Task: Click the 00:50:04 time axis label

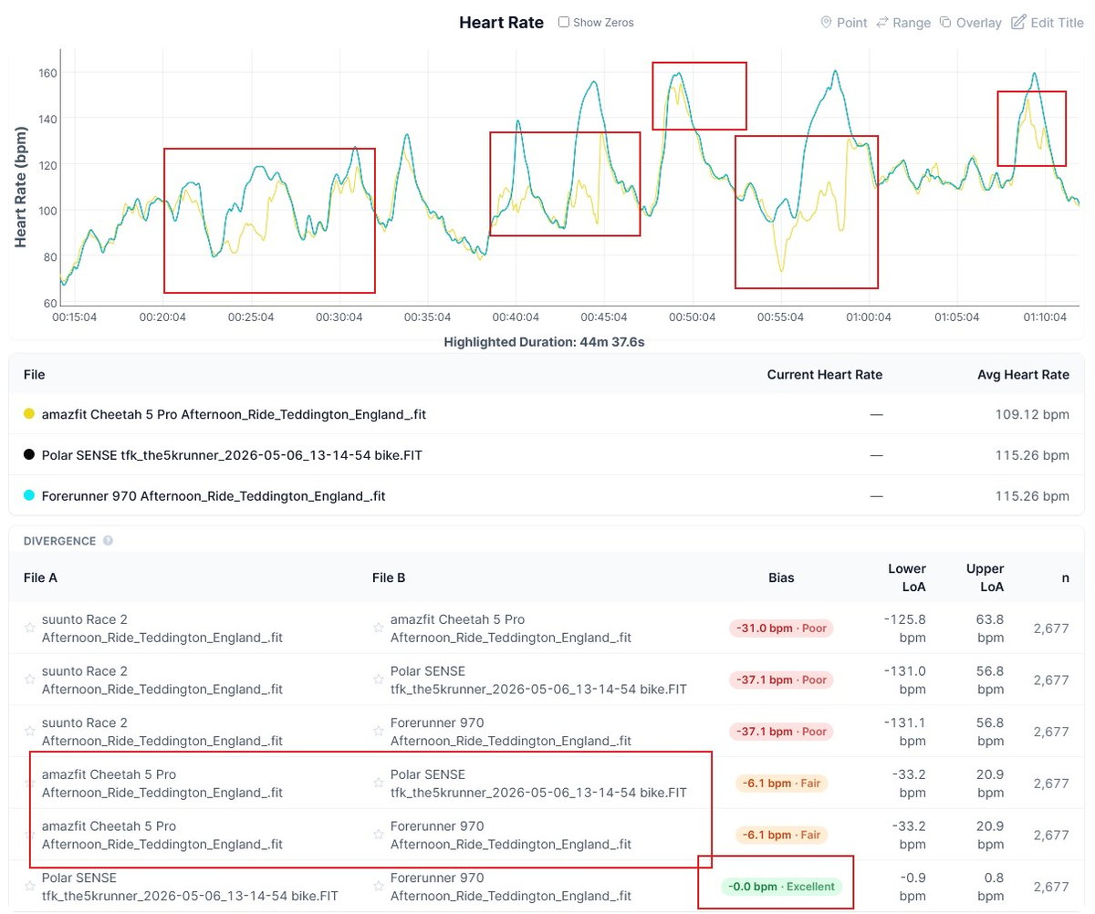Action: 693,317
